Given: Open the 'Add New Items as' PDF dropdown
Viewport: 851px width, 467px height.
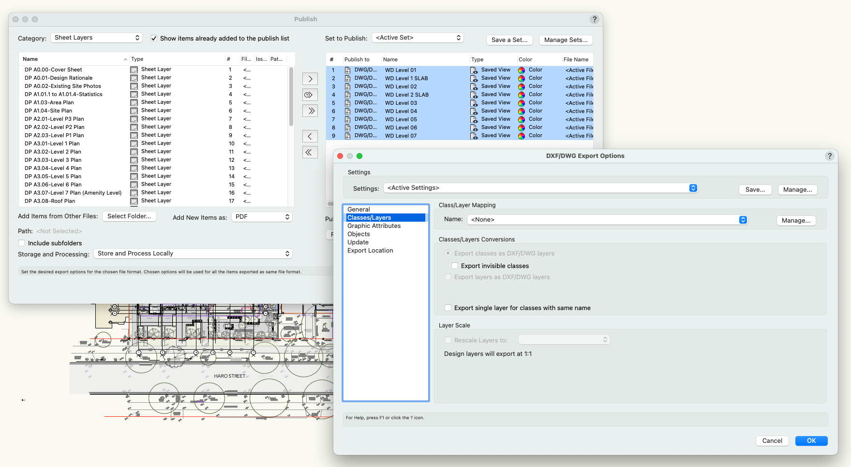Looking at the screenshot, I should pyautogui.click(x=262, y=217).
